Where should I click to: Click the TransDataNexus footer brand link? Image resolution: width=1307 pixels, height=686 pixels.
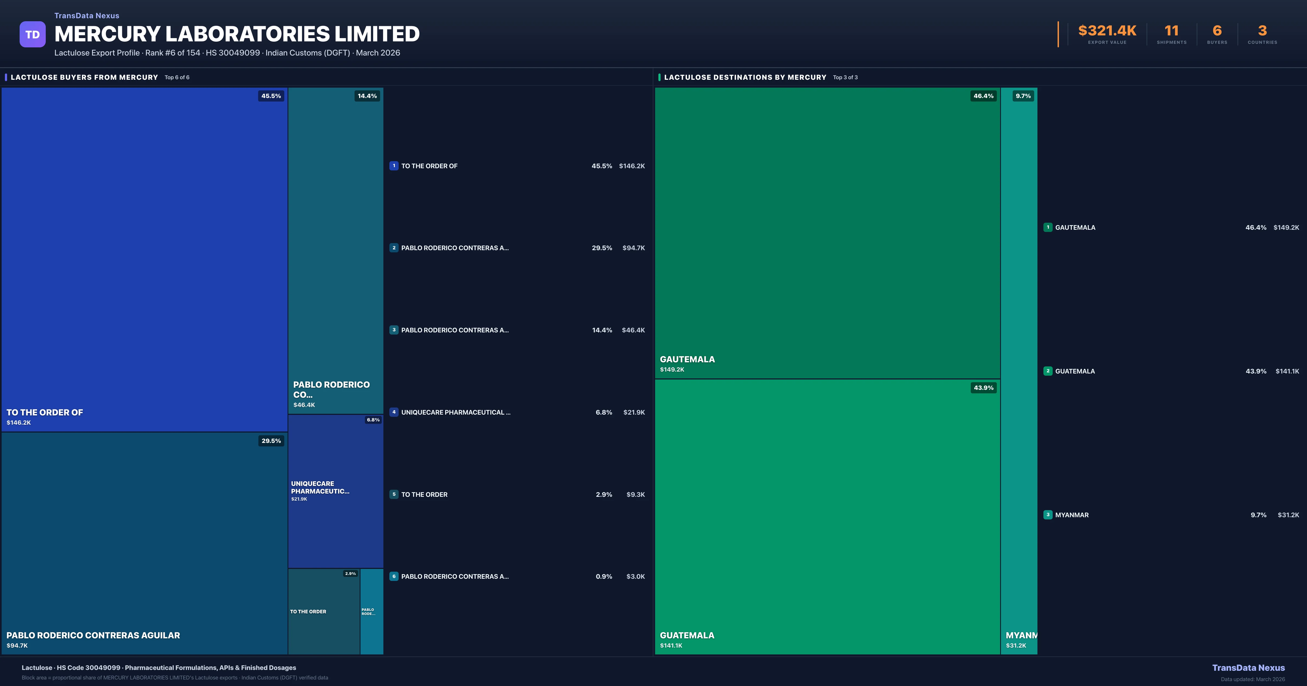[x=1248, y=668]
